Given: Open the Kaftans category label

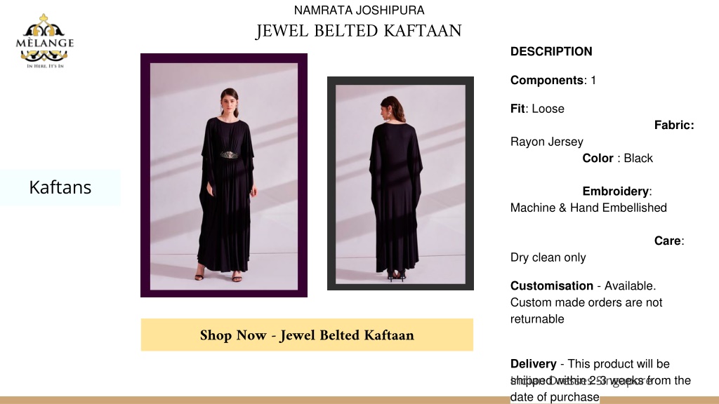Looking at the screenshot, I should [x=60, y=187].
